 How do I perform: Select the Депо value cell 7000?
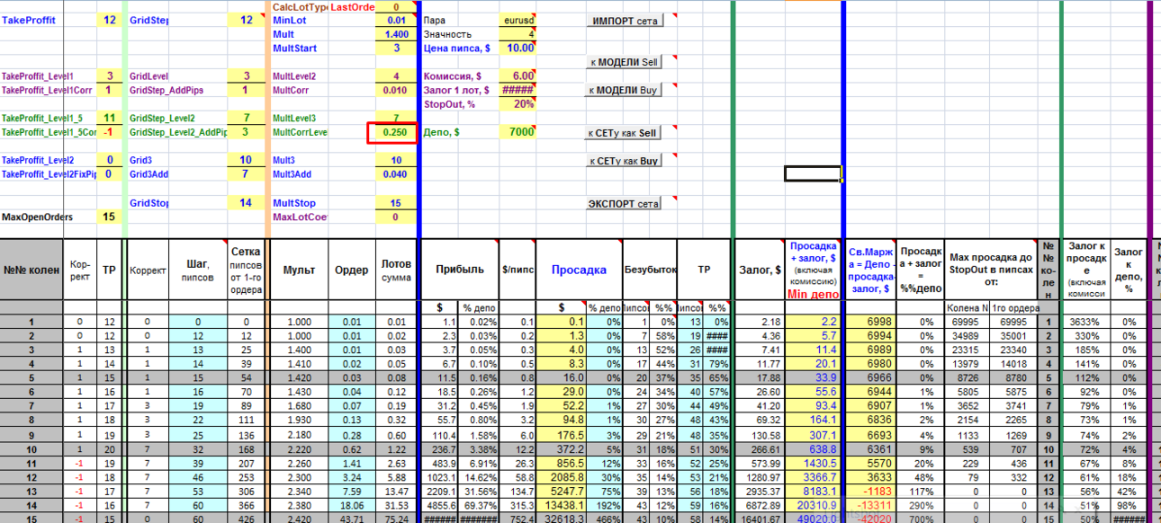point(519,132)
